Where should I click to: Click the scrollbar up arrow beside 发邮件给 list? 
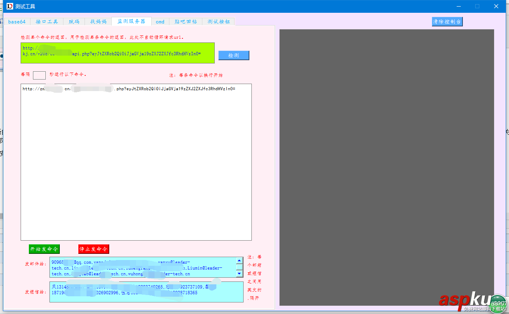coord(239,260)
